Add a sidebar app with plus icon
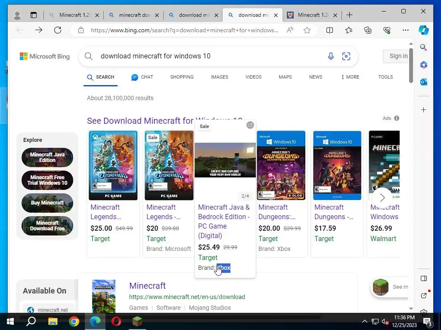 tap(424, 110)
